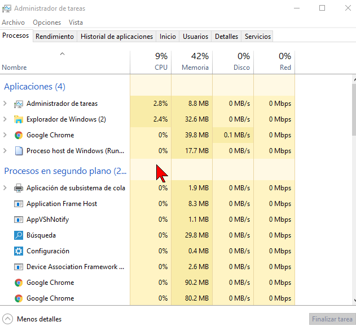Switch to the Detalles tab
This screenshot has width=356, height=331.
pos(226,37)
